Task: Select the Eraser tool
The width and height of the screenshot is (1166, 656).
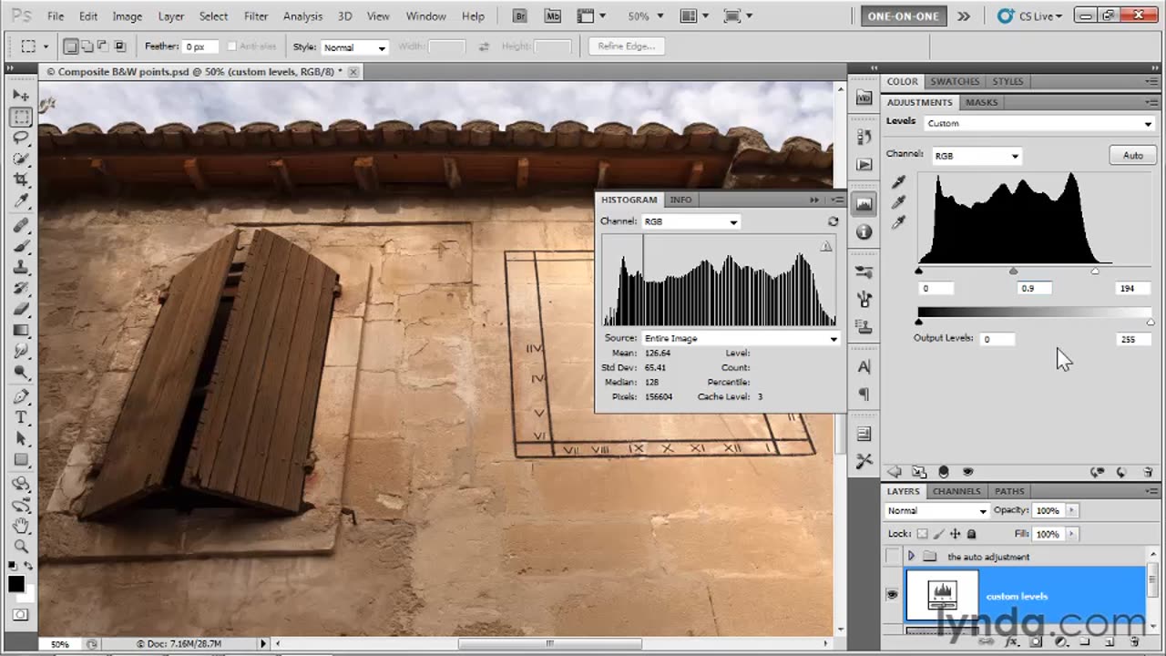Action: [x=21, y=310]
